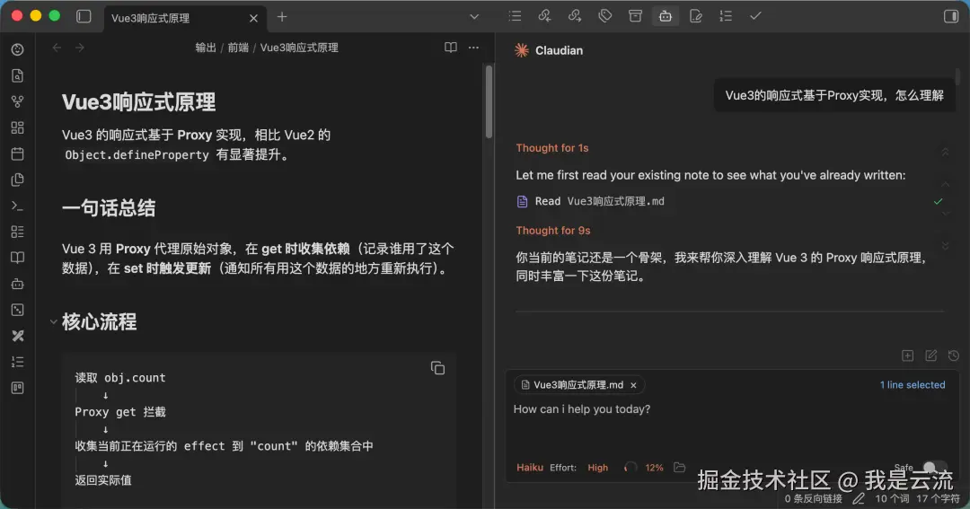
Task: Open Claudian robot icon in left ribbon
Action: [x=17, y=284]
